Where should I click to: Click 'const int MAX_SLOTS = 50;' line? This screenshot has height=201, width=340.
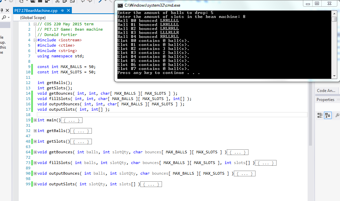point(66,72)
